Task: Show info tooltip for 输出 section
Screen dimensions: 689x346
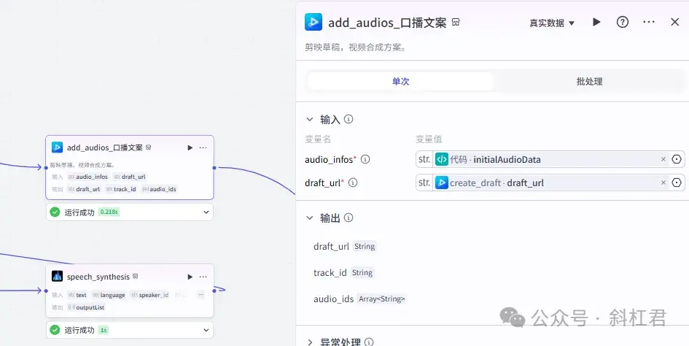Action: [349, 218]
